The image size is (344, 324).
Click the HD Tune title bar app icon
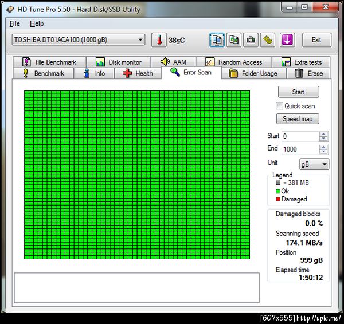pos(10,9)
